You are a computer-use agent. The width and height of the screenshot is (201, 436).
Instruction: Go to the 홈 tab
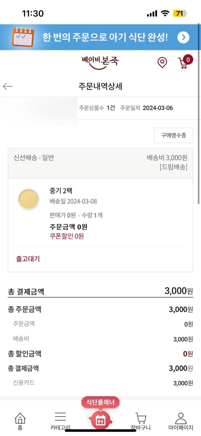[x=20, y=421]
